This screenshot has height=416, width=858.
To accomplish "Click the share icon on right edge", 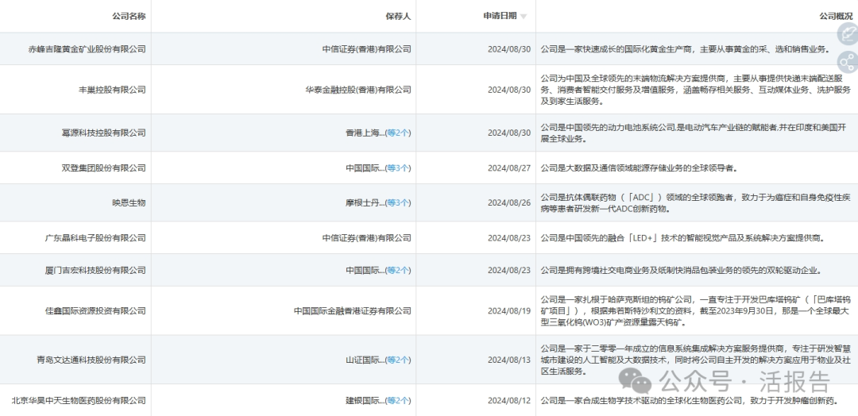I will click(847, 62).
